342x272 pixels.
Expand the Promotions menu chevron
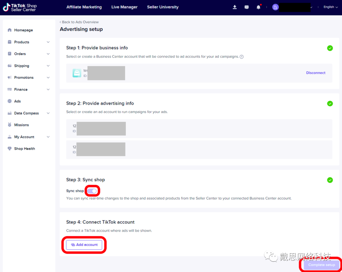tap(48, 78)
